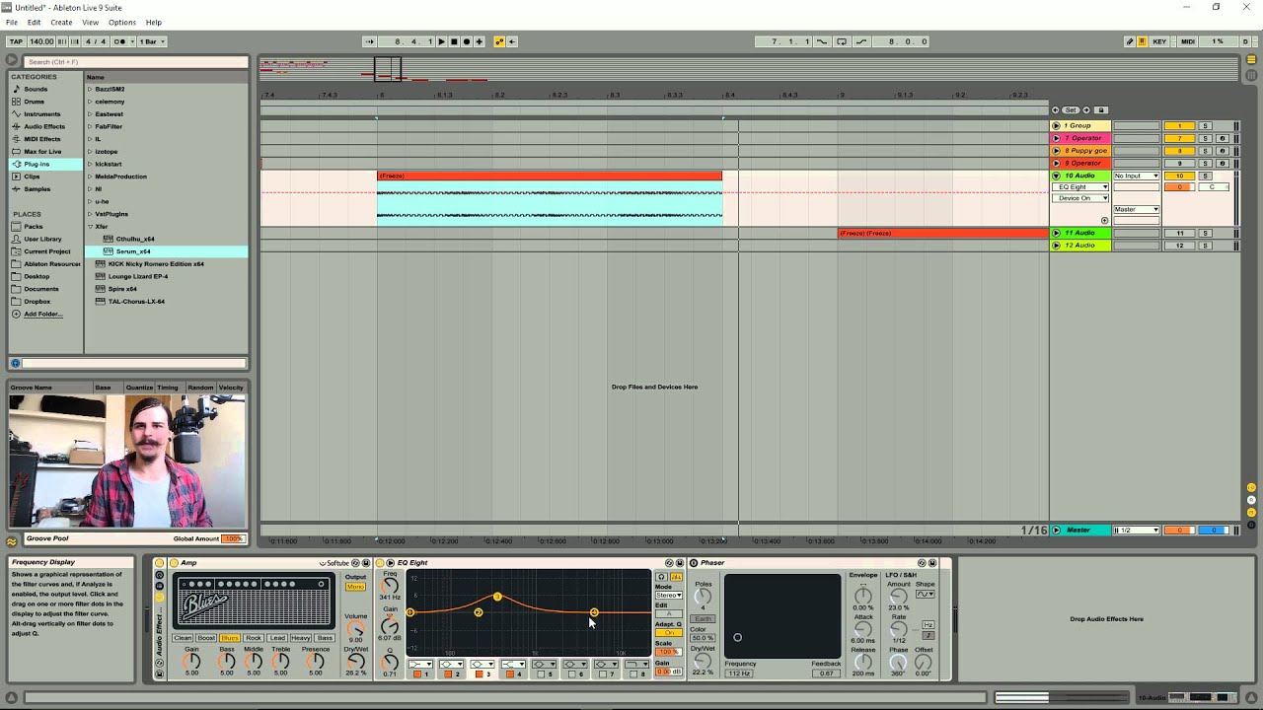This screenshot has height=710, width=1263.
Task: Toggle track activator 8 for Puppy track
Action: point(1179,151)
